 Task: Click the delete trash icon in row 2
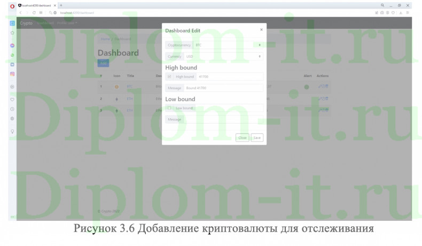point(327,99)
